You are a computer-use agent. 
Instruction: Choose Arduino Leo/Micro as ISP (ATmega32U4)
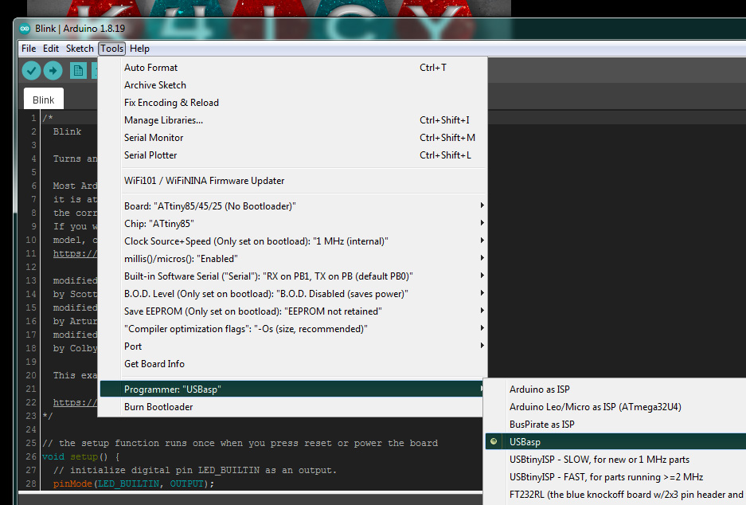coord(615,407)
